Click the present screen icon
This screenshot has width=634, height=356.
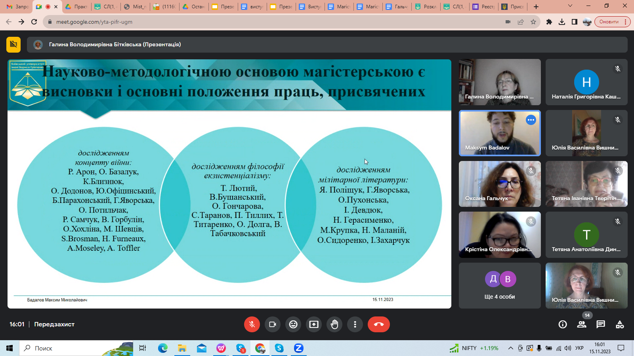pos(314,324)
